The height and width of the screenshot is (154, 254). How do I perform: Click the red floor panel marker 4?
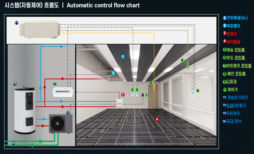click(x=157, y=119)
